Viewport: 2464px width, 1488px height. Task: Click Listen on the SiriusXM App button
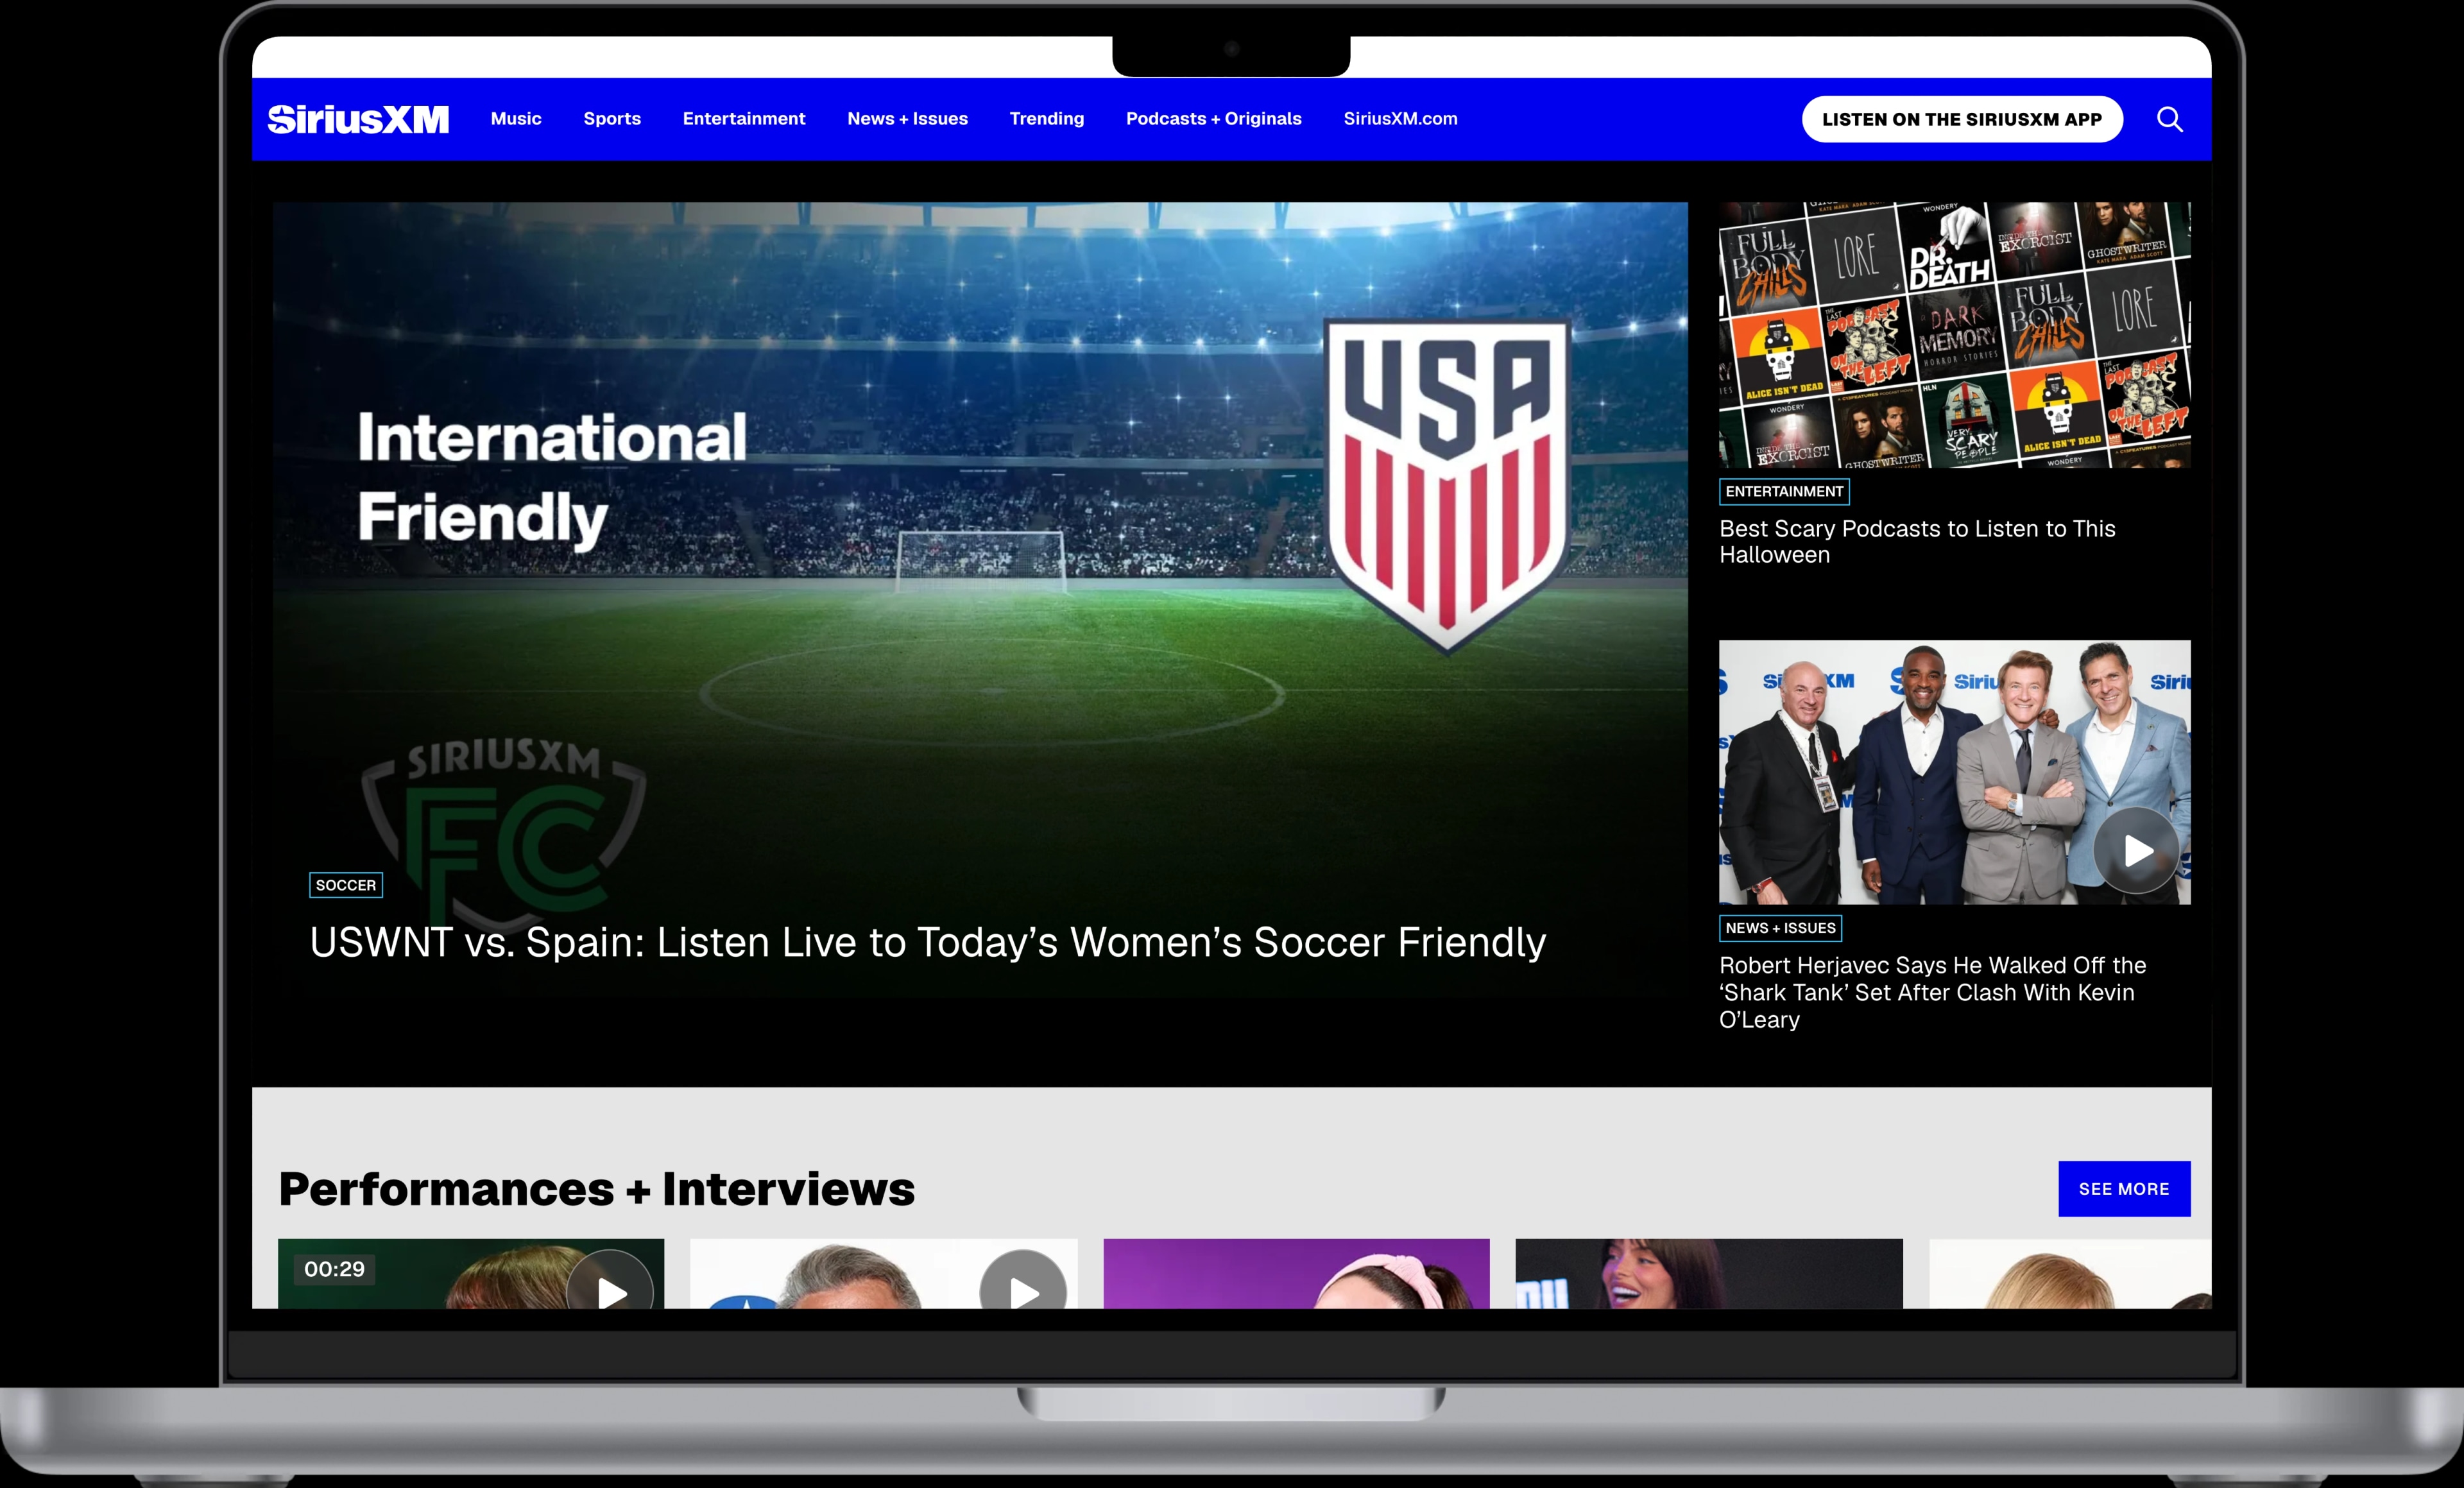tap(1962, 119)
